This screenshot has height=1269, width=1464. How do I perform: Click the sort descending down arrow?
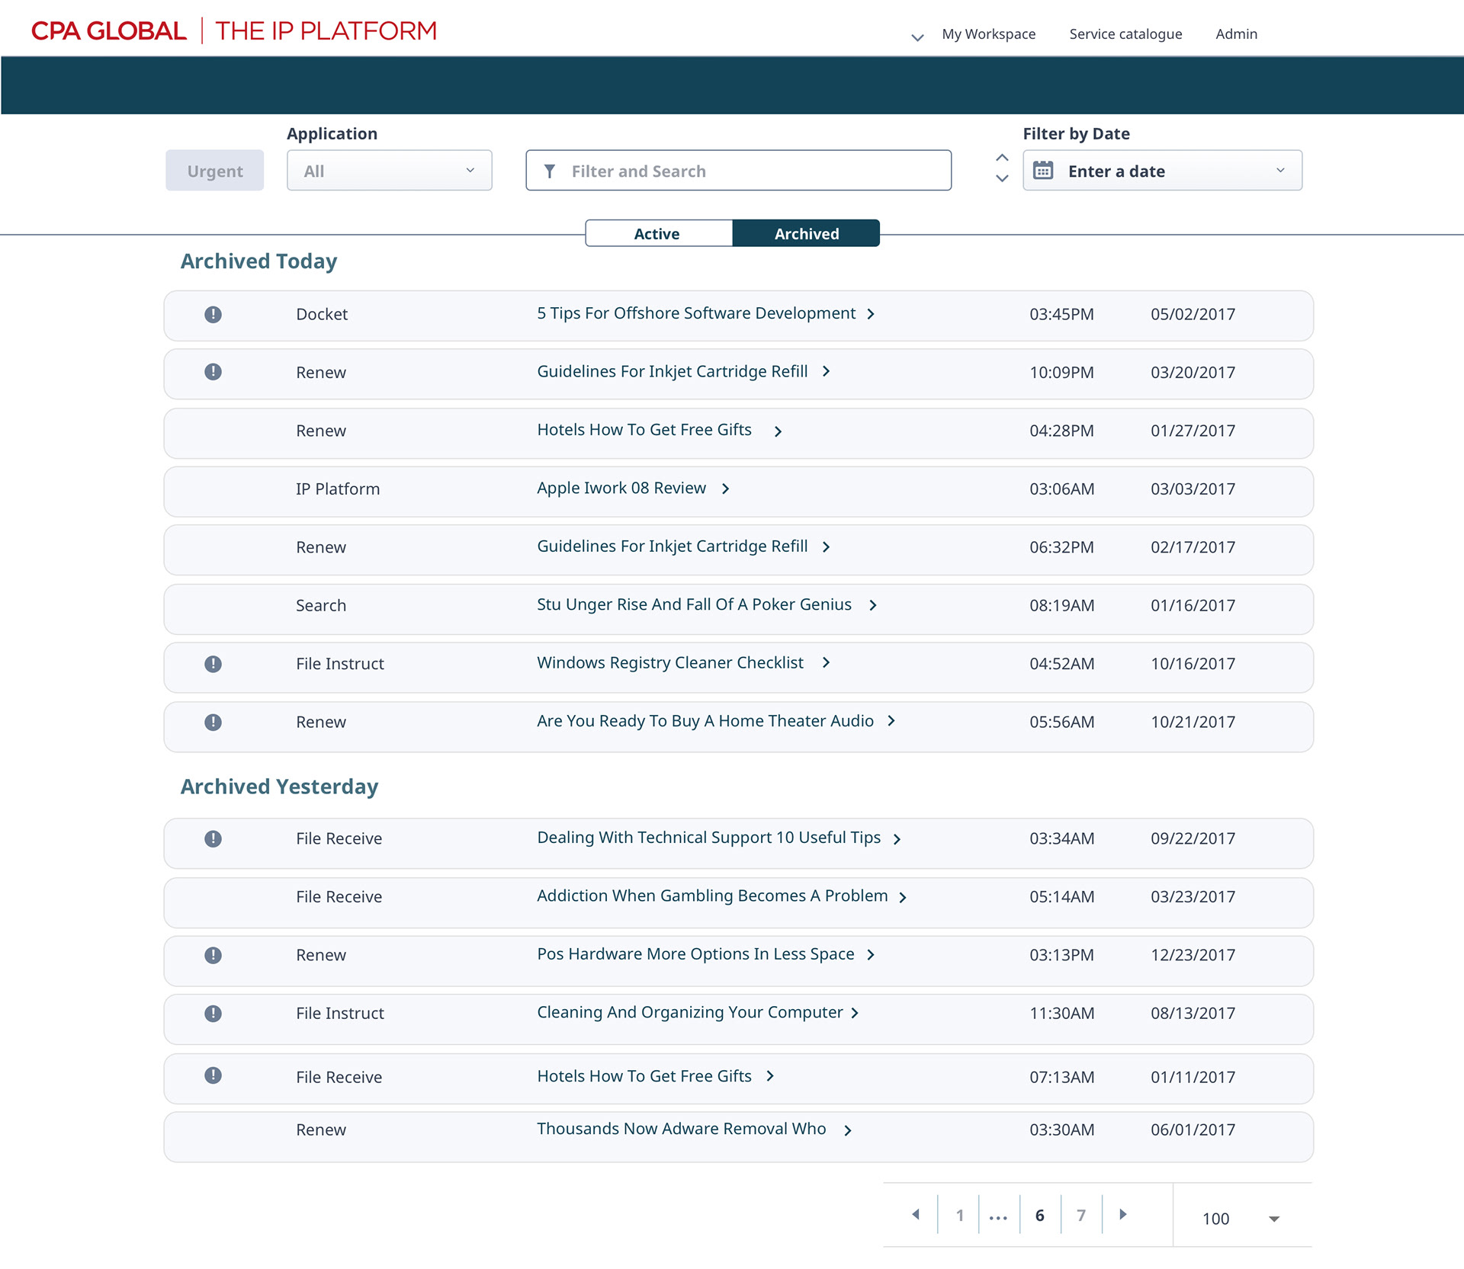point(1002,178)
